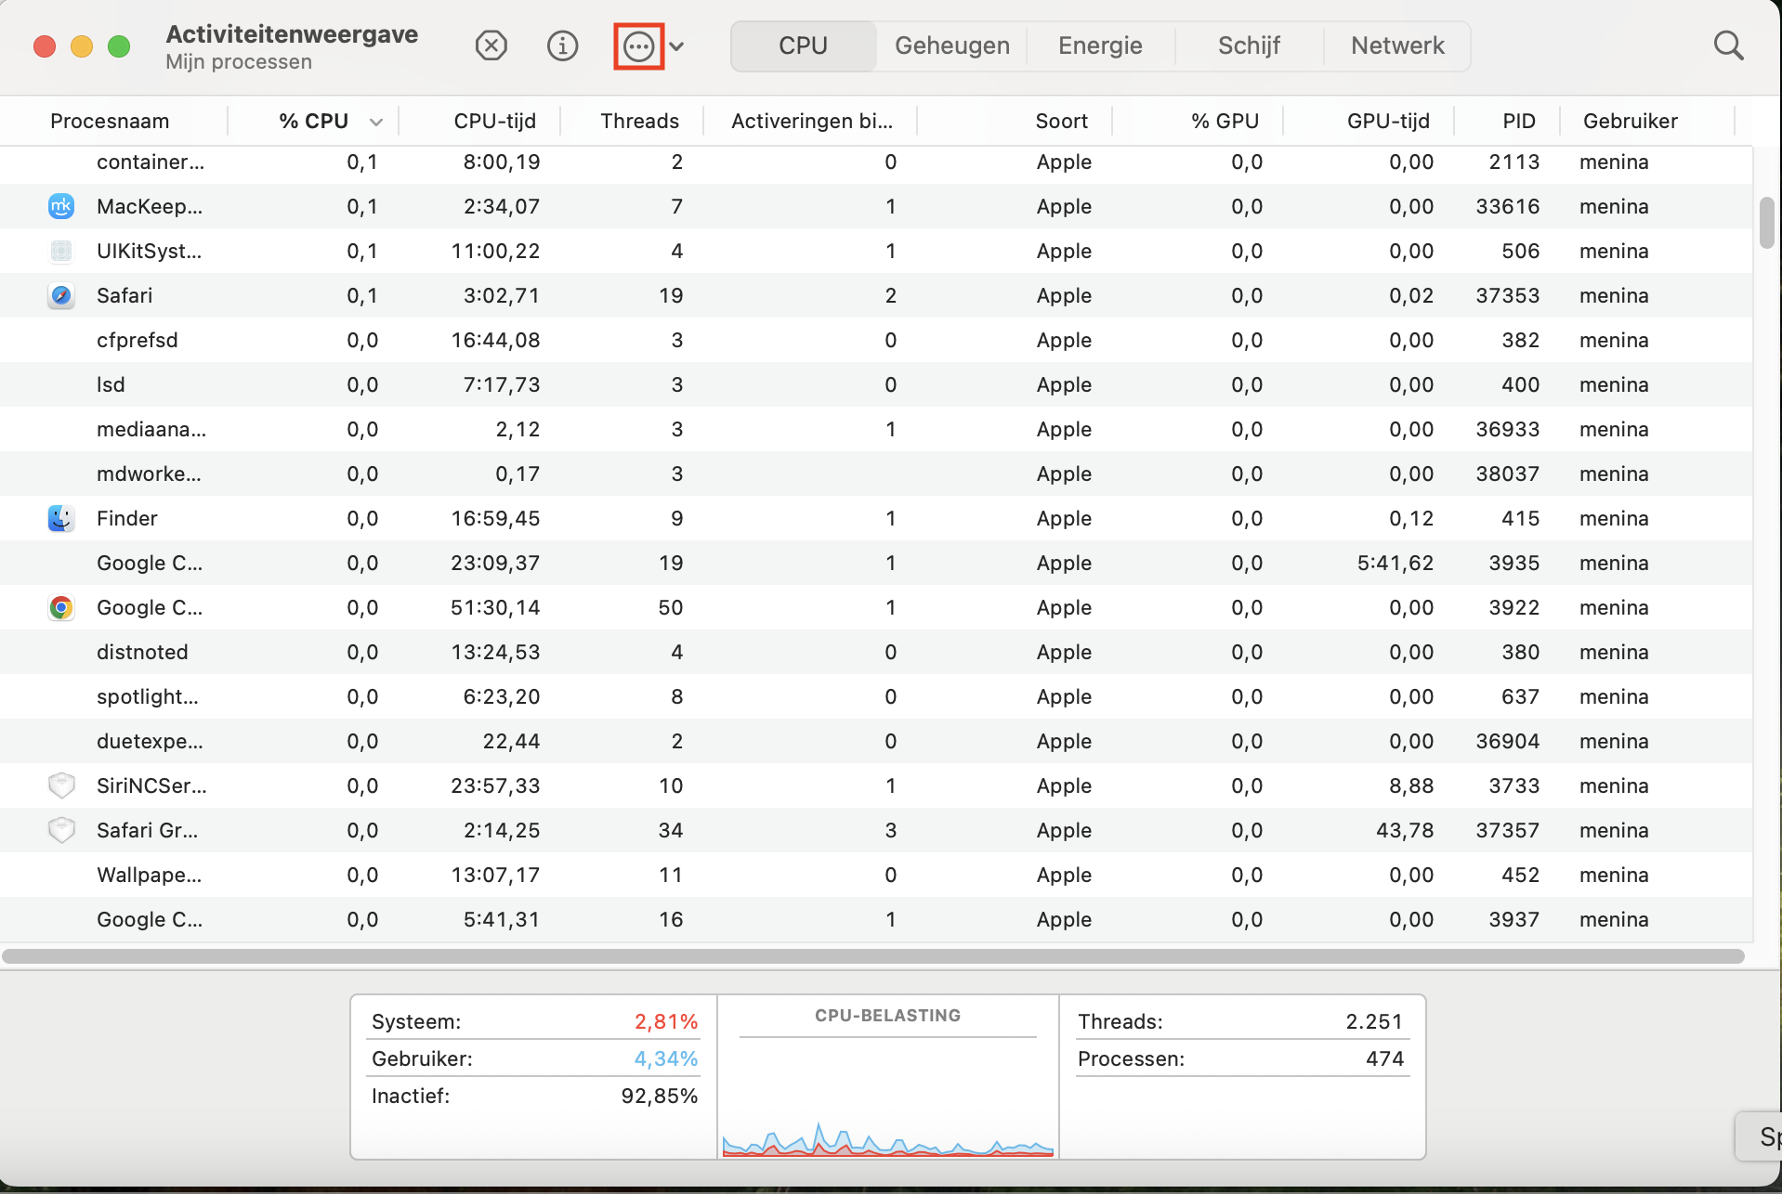Viewport: 1782px width, 1194px height.
Task: Switch to the Geheugen tab
Action: [951, 45]
